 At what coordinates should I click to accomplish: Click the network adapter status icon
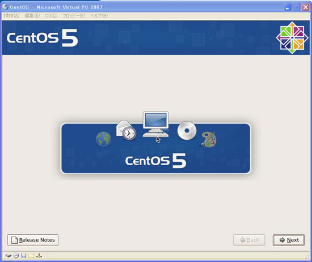(39, 256)
